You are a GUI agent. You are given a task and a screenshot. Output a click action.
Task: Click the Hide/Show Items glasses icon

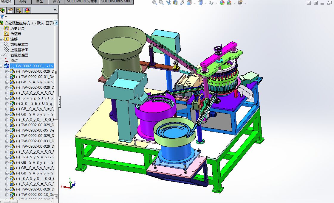click(x=211, y=3)
